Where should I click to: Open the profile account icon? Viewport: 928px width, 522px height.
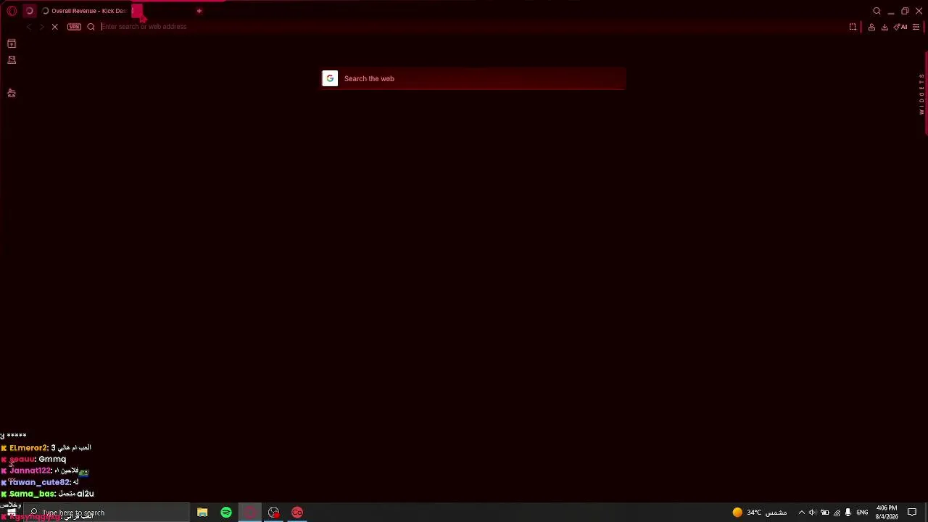click(871, 27)
